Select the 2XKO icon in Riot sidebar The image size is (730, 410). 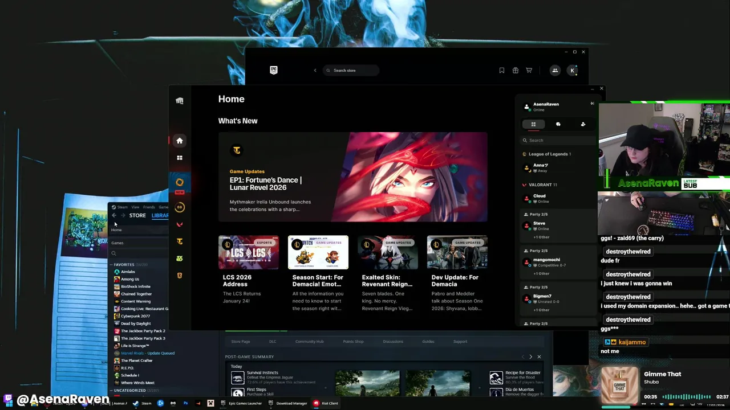[180, 259]
